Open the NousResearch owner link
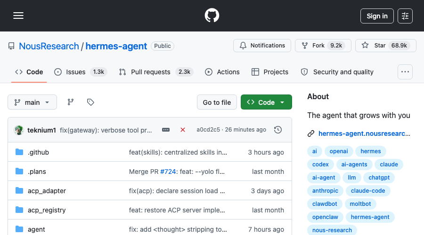 [49, 46]
